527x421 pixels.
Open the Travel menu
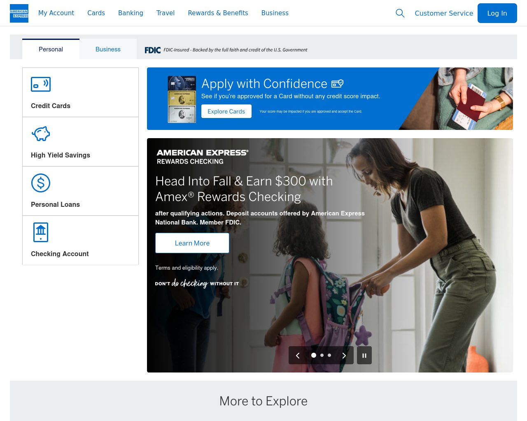(166, 13)
